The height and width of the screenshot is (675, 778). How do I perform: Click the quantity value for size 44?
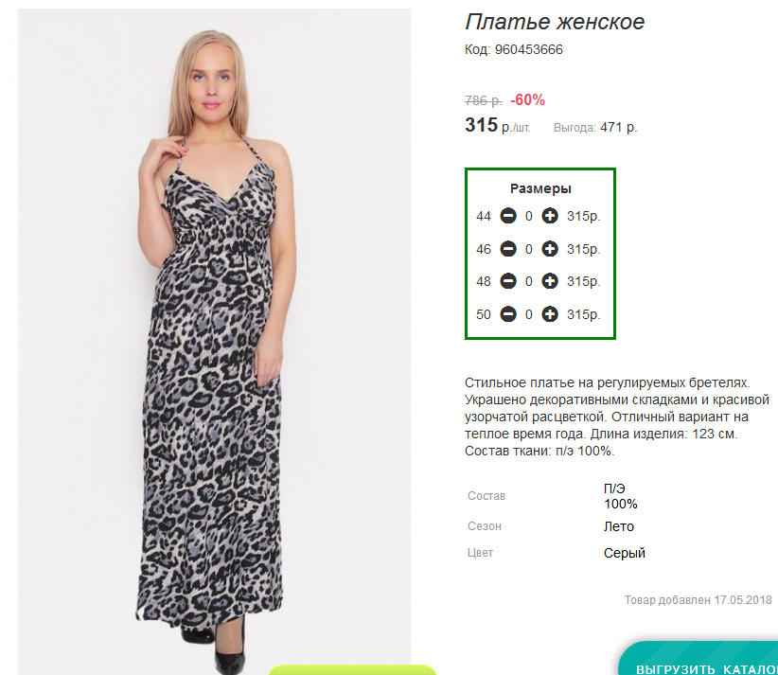pyautogui.click(x=529, y=216)
